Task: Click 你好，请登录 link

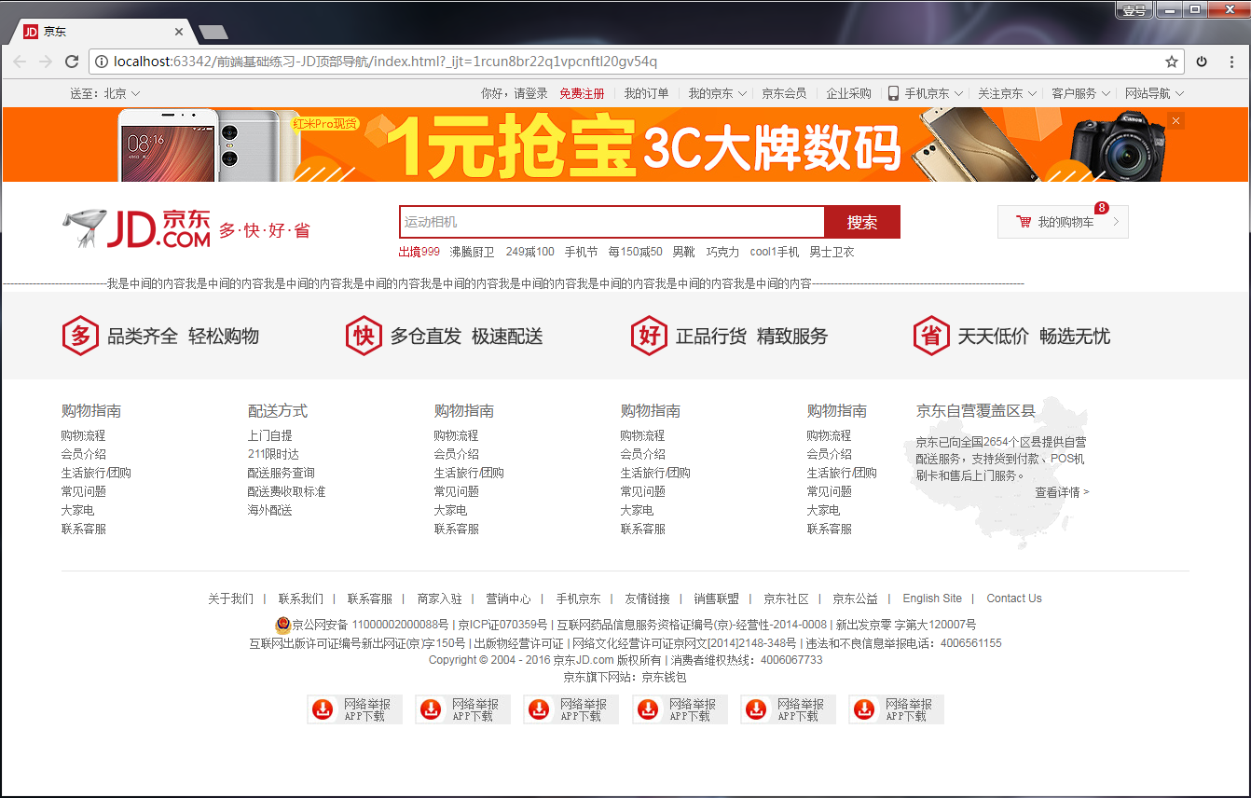Action: [514, 93]
